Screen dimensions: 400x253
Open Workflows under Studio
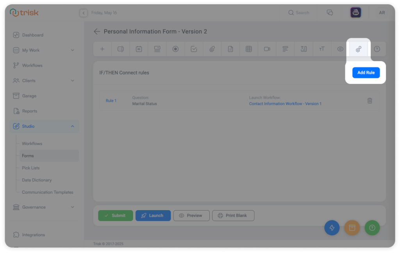point(49,143)
